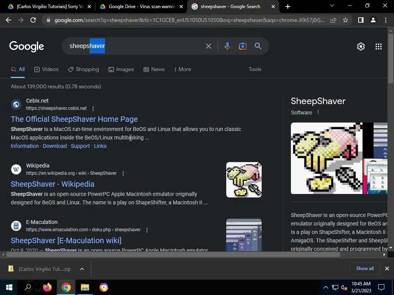Screen dimensions: 394x295
Task: Open Windows taskbar search
Action: (x=28, y=287)
